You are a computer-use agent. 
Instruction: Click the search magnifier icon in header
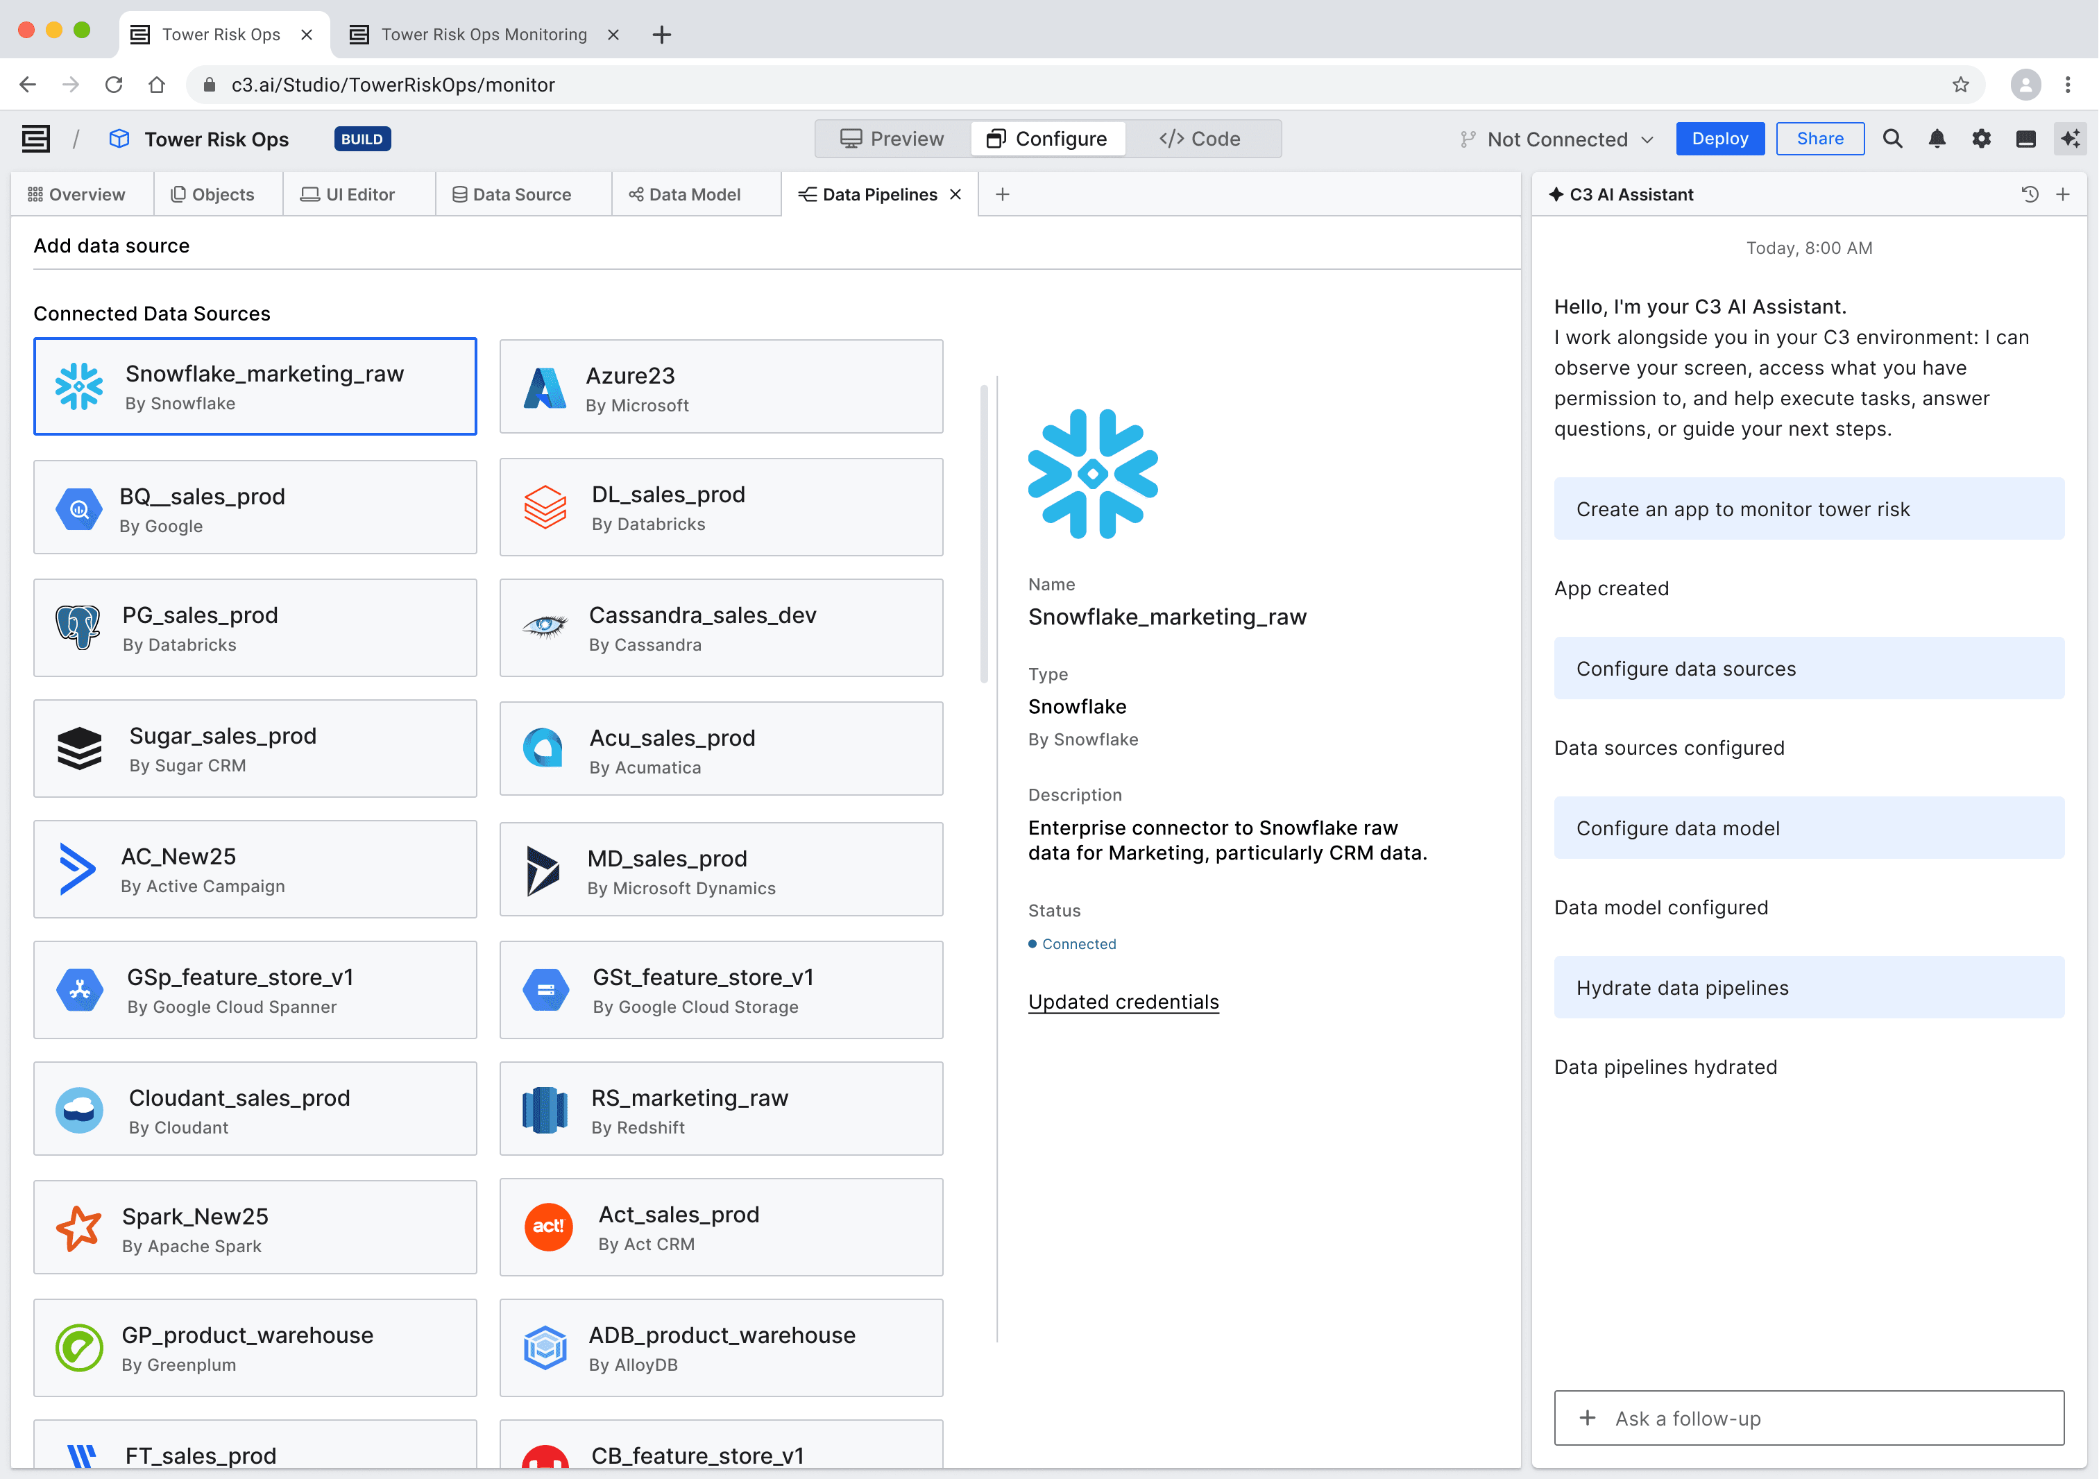[1892, 139]
